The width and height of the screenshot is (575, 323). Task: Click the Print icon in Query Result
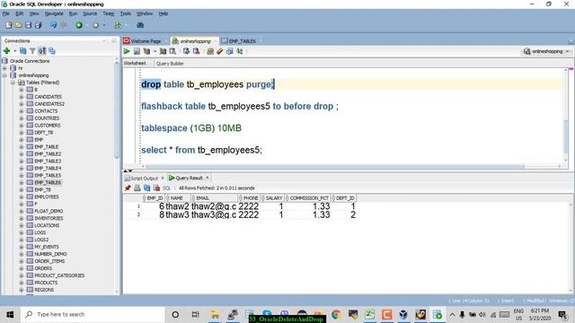tap(137, 188)
